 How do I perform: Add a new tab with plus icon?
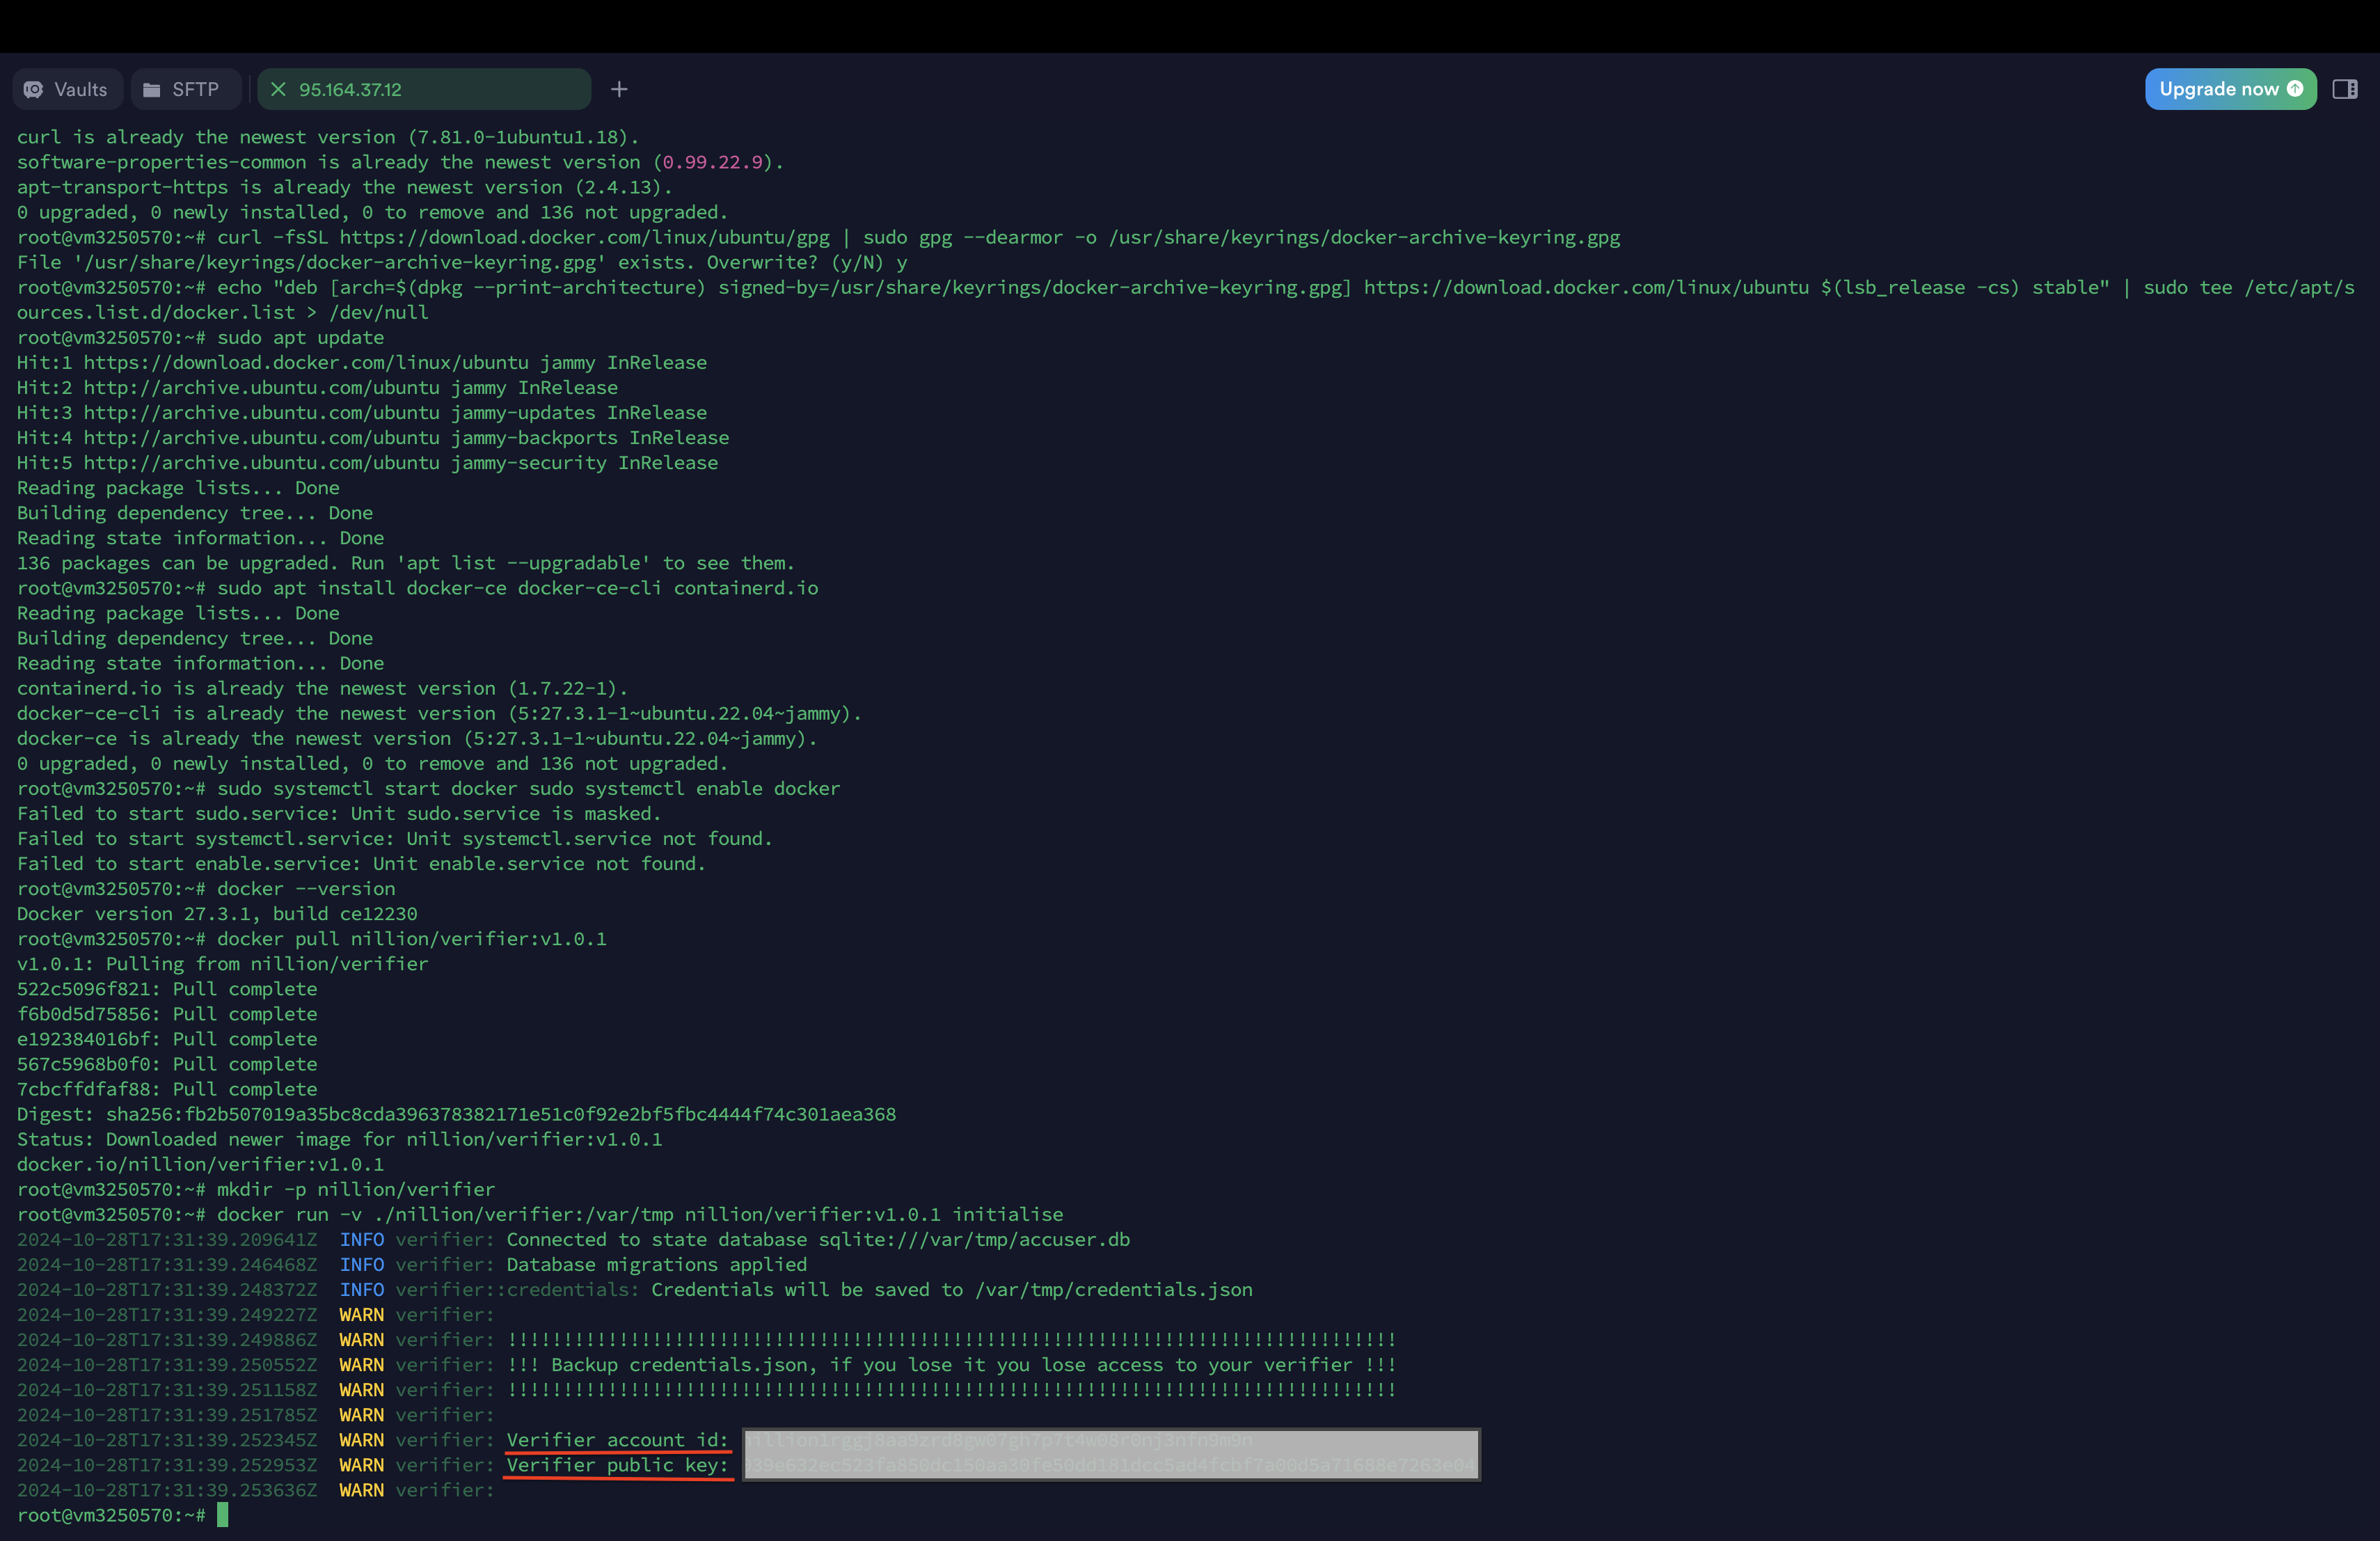(619, 89)
